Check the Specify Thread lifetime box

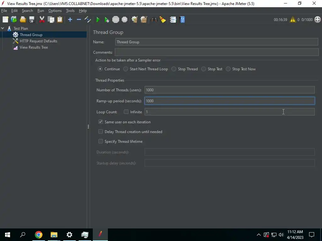point(100,141)
